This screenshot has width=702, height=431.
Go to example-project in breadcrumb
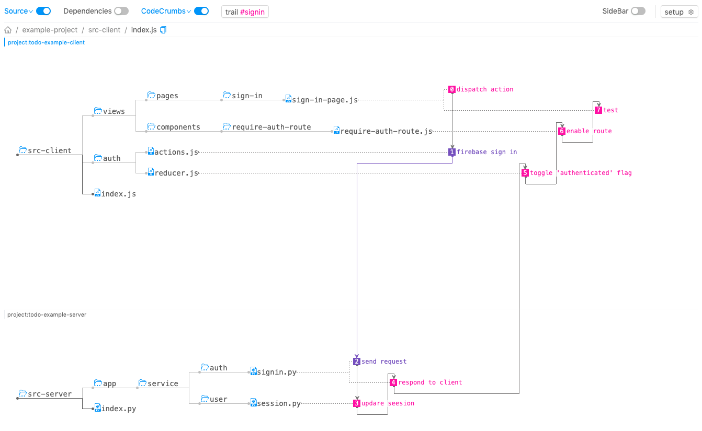point(50,30)
